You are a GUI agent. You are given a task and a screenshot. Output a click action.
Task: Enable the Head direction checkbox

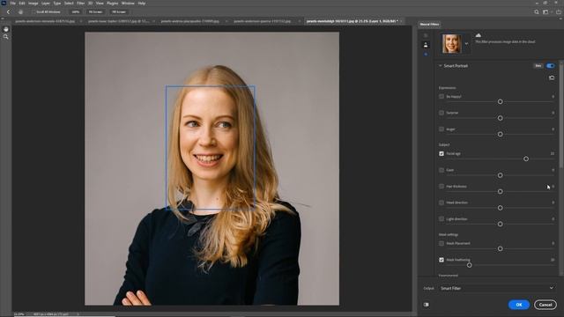[x=442, y=203]
